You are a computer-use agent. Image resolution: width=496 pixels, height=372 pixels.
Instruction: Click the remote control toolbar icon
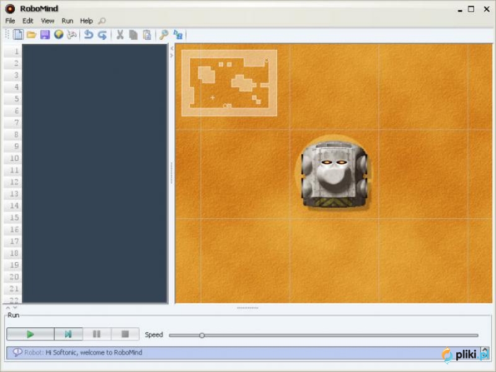pos(72,35)
